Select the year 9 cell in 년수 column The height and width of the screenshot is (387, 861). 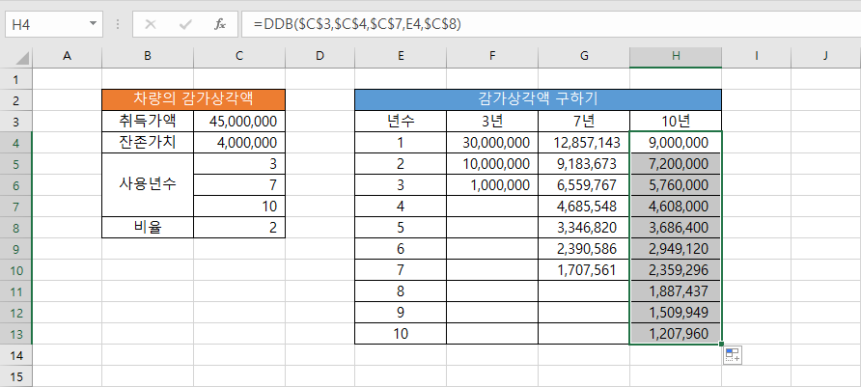pos(401,313)
